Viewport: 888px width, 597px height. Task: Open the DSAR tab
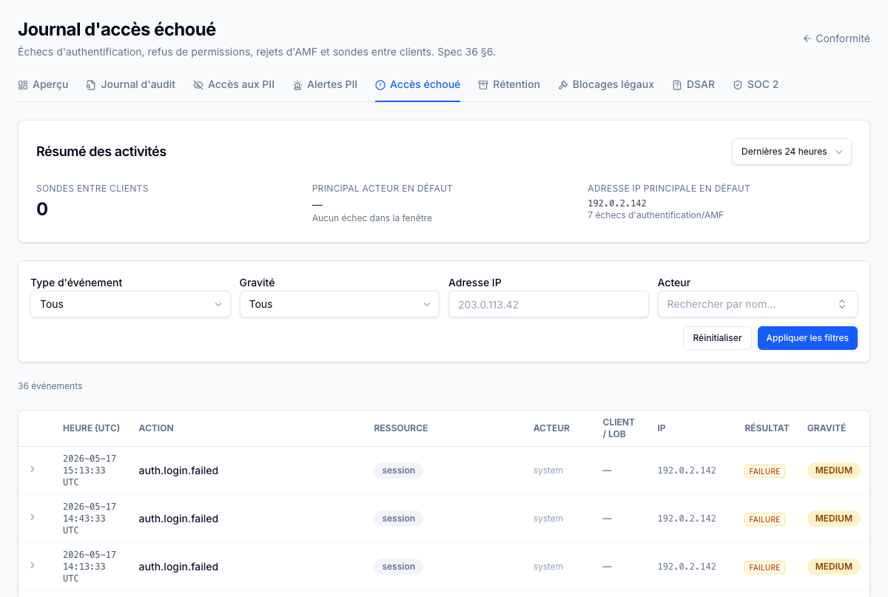point(693,84)
